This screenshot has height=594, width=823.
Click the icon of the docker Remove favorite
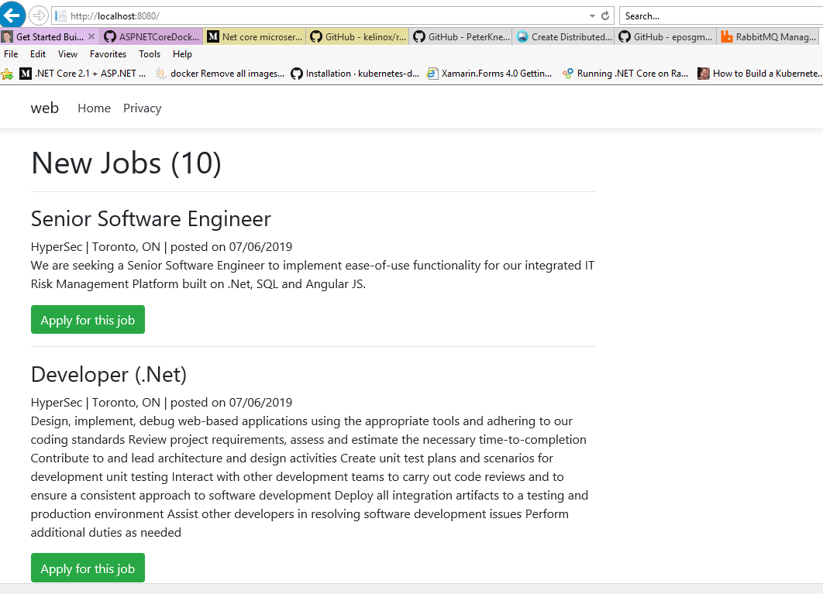(160, 74)
